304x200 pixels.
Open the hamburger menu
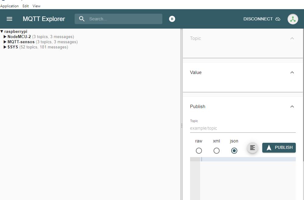coord(9,19)
